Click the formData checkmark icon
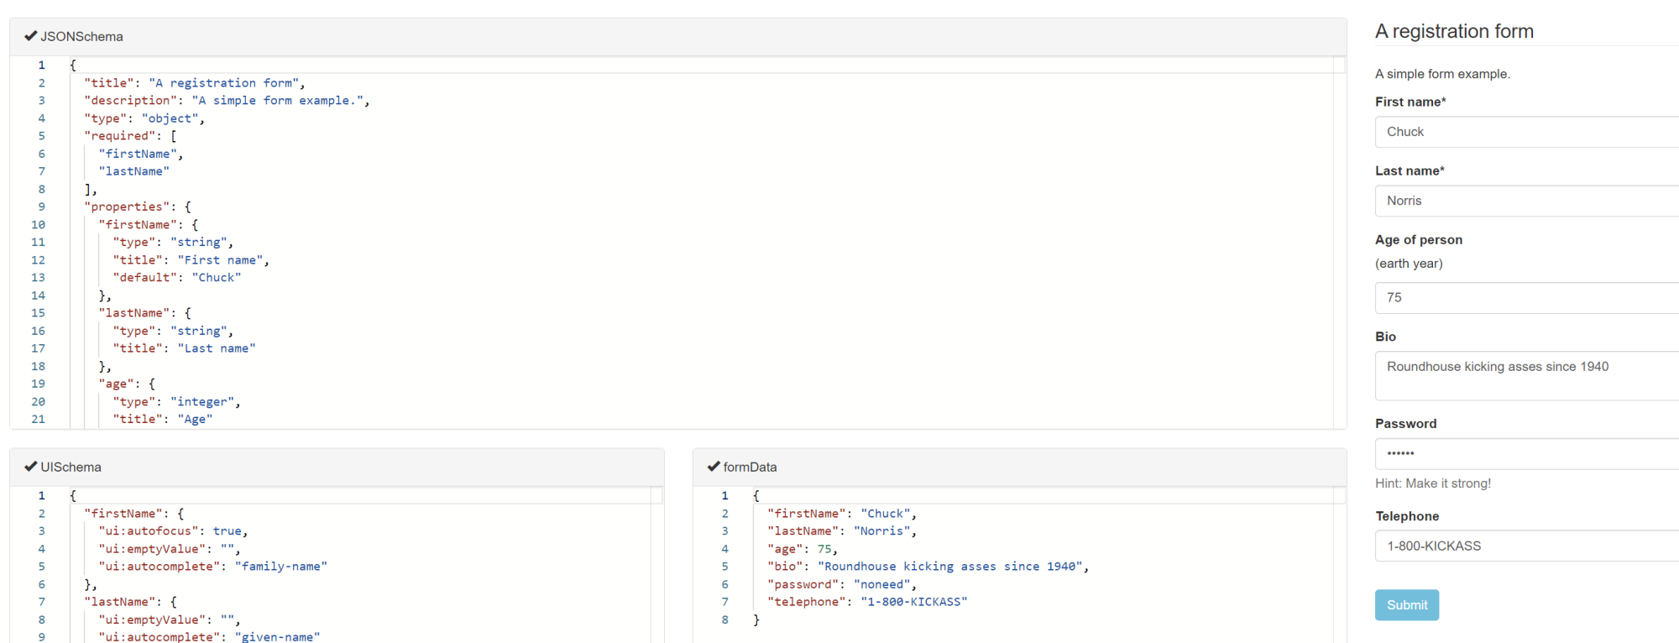Image resolution: width=1679 pixels, height=643 pixels. click(714, 467)
